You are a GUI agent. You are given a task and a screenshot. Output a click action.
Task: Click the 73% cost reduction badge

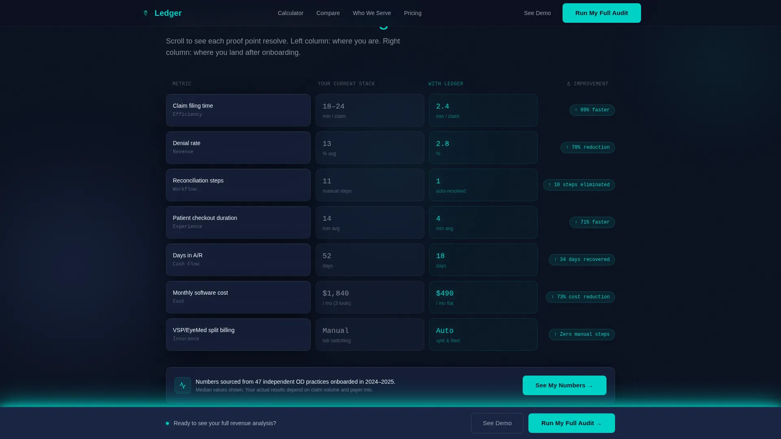580,297
